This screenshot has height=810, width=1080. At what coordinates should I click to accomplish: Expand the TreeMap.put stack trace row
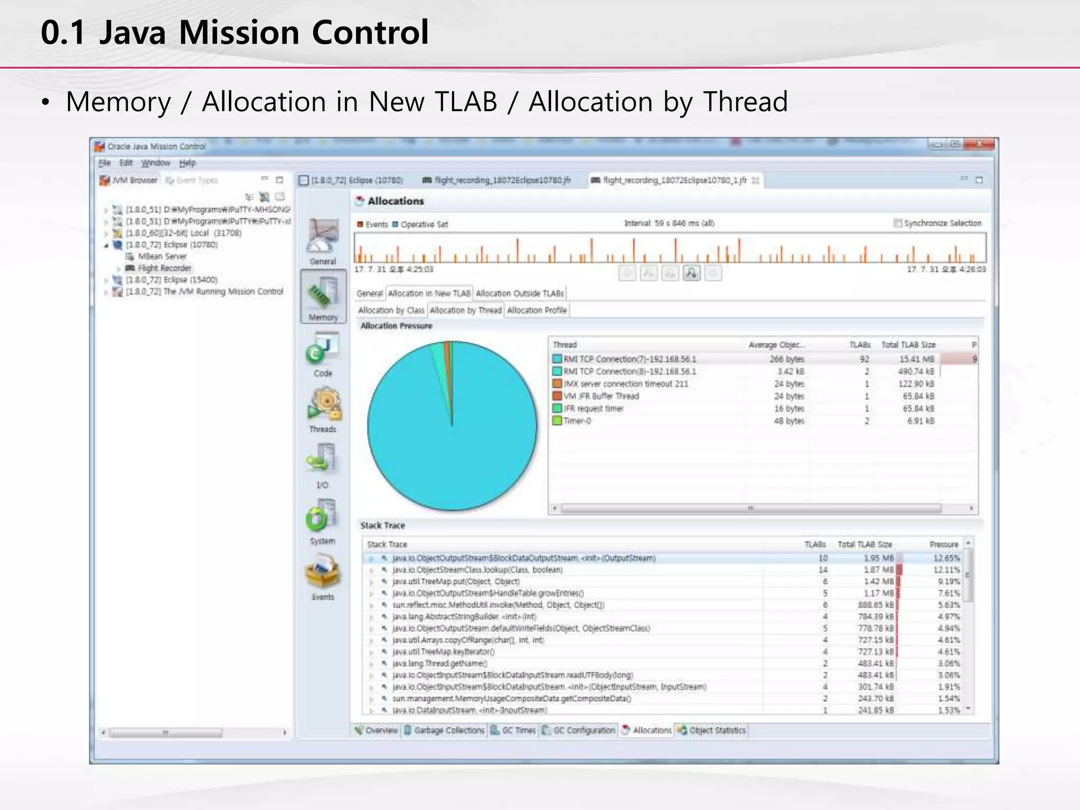point(371,582)
